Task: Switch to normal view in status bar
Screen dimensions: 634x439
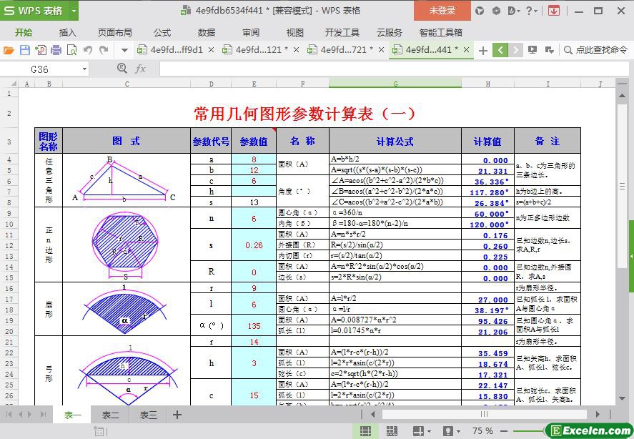Action: pos(365,431)
